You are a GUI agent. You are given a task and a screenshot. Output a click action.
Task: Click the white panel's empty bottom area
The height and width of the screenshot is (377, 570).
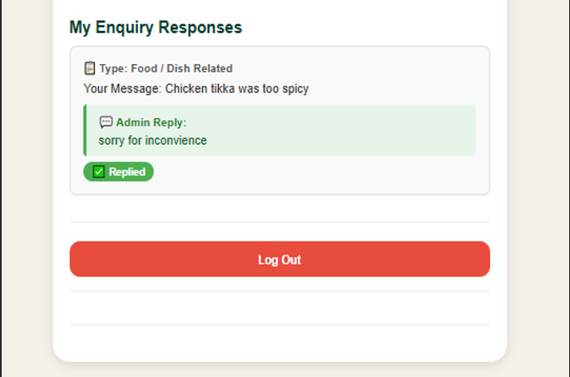(280, 342)
